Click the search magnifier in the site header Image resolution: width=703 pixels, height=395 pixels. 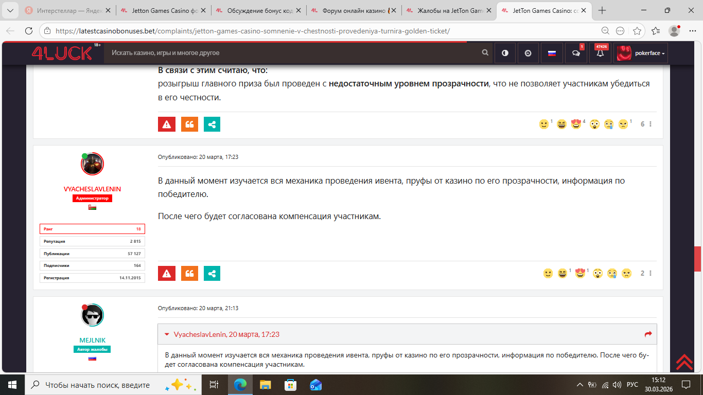coord(485,53)
